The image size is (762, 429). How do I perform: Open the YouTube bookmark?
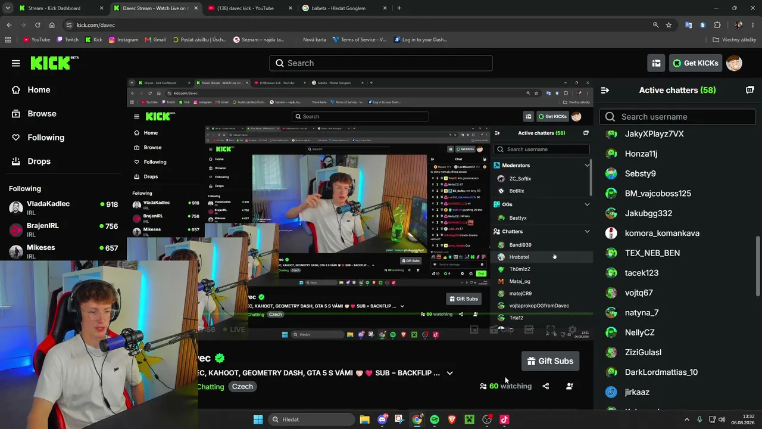pos(36,40)
